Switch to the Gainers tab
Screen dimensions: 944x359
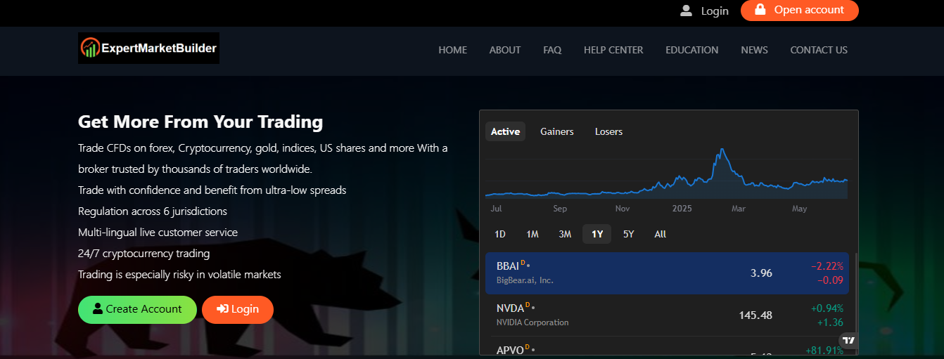[557, 131]
